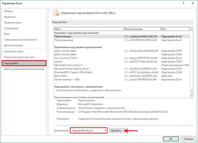This screenshot has height=143, width=198.
Task: Select Пакет анализа — VBA row
Action: [122, 79]
